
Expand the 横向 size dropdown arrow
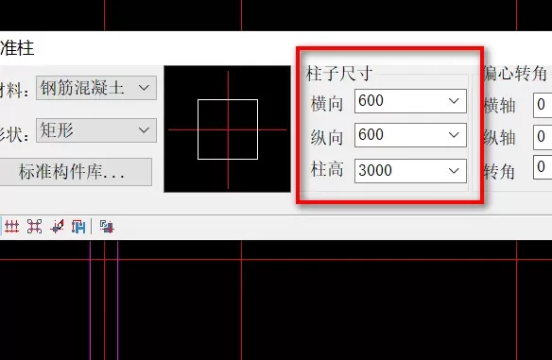pyautogui.click(x=454, y=101)
